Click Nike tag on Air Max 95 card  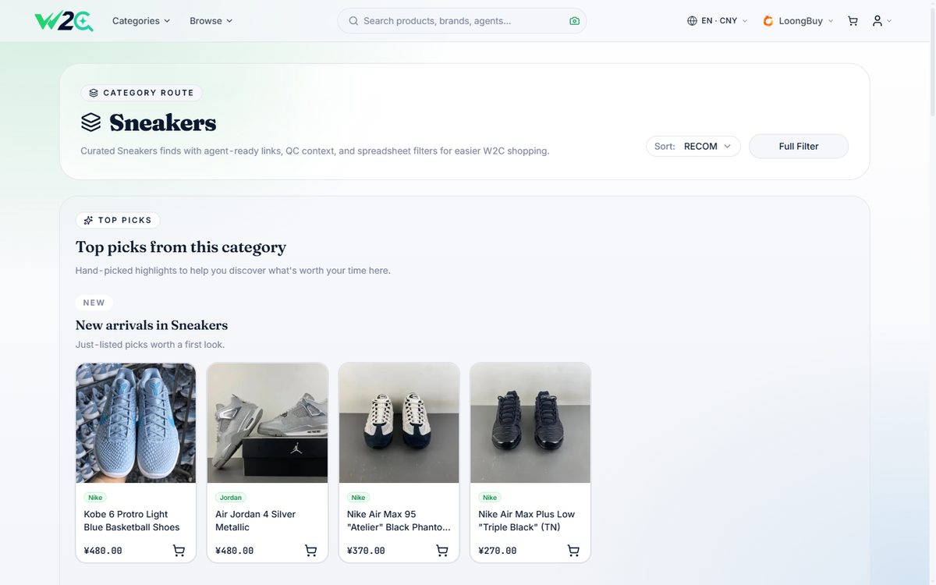[x=358, y=498]
